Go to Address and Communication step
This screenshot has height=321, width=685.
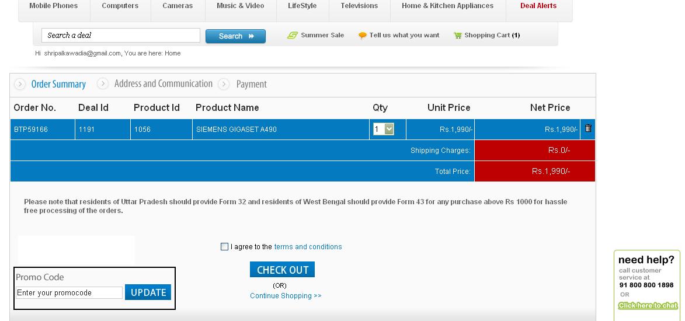[164, 83]
